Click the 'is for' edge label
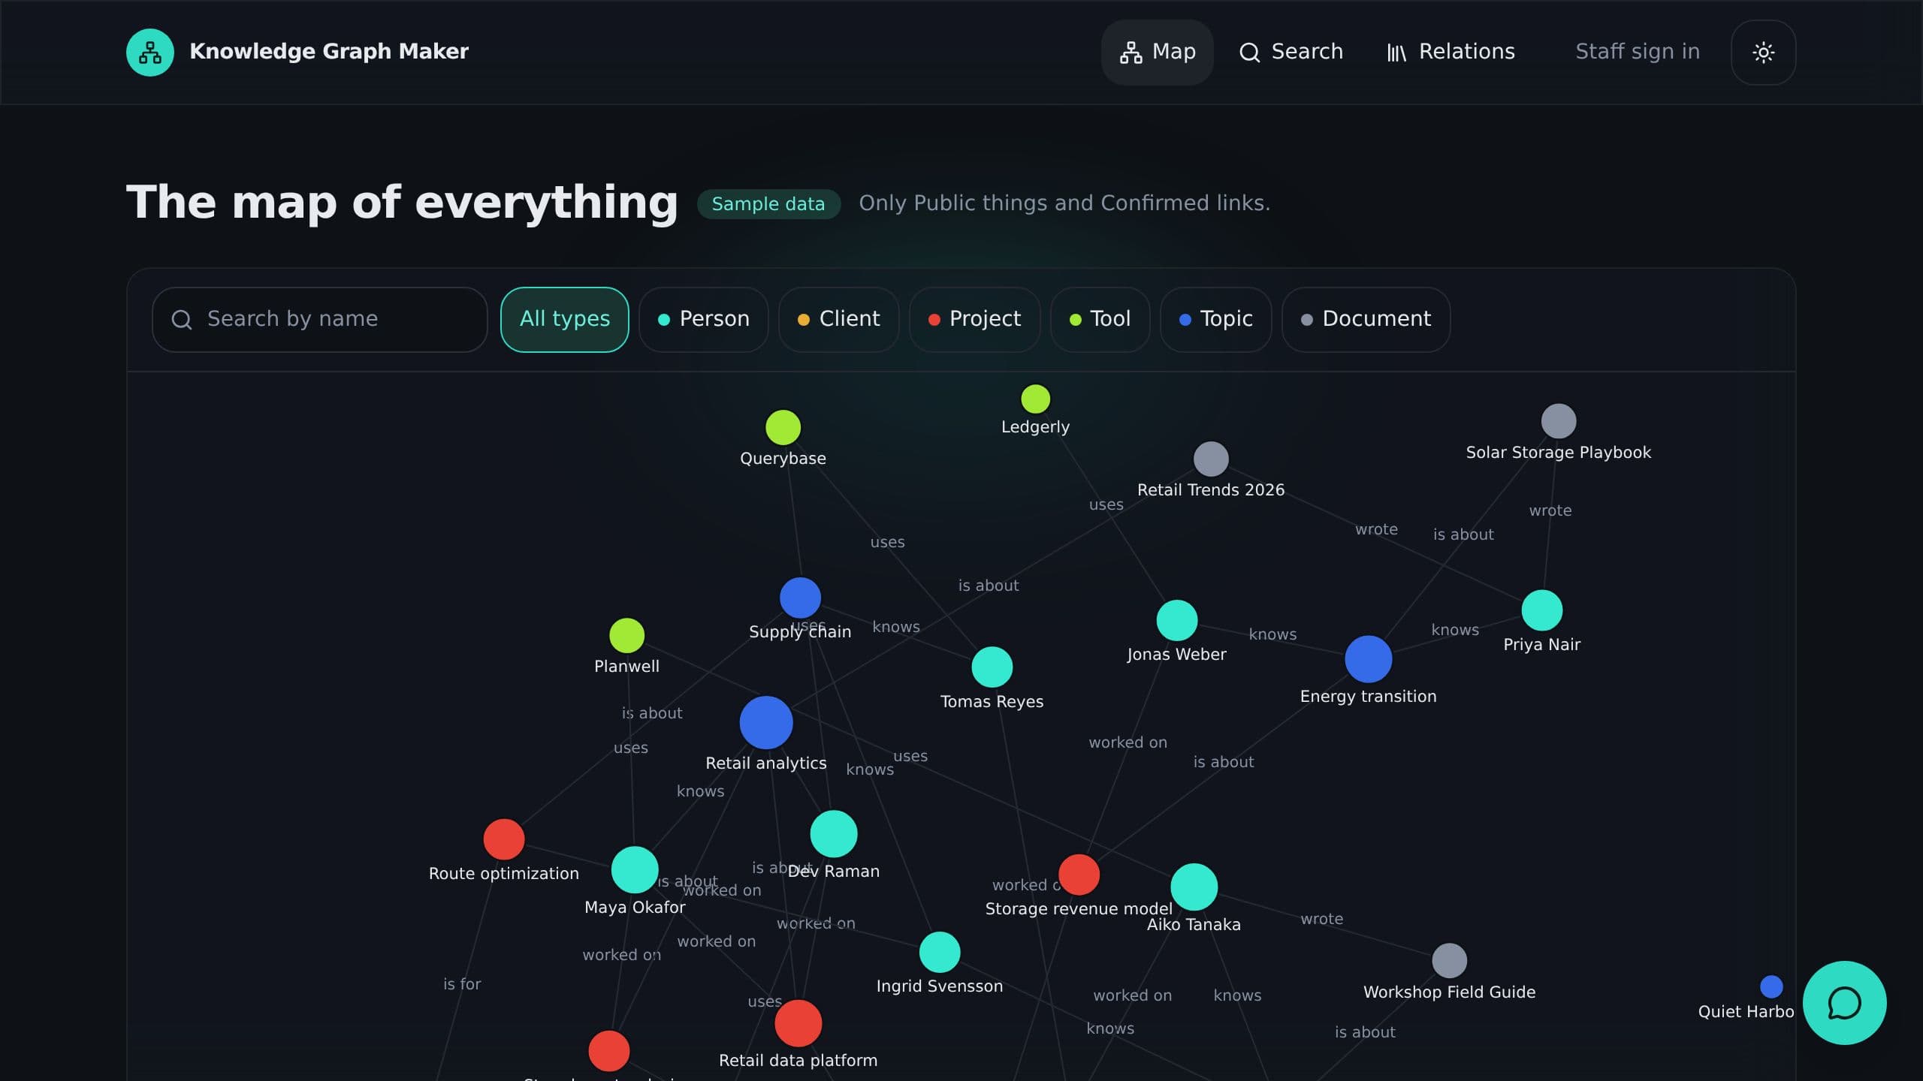This screenshot has height=1081, width=1923. 461,984
